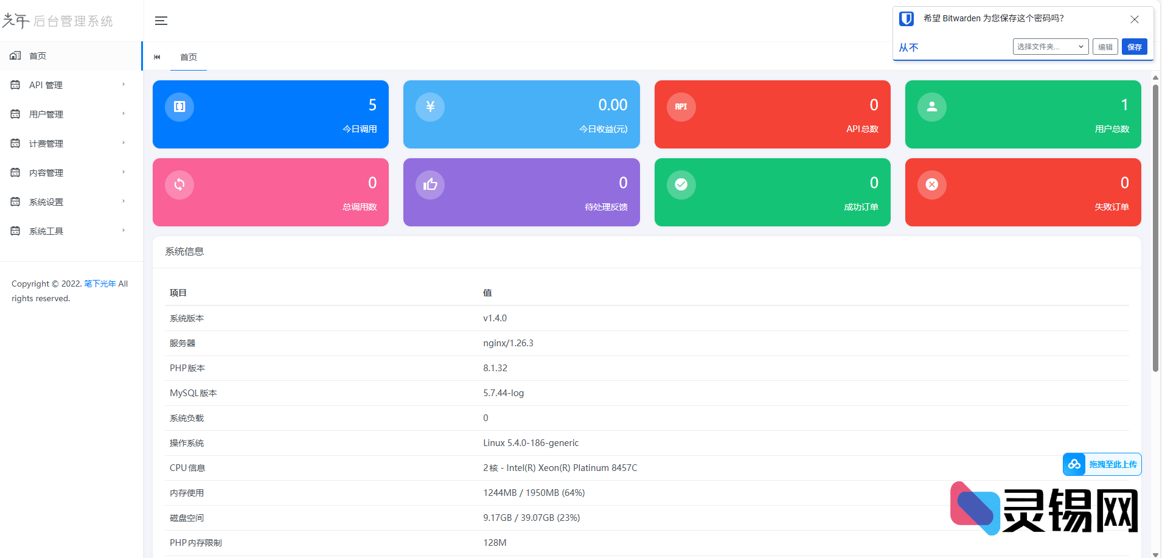Expand the 系统设置 sidebar menu
The image size is (1162, 558).
71,202
